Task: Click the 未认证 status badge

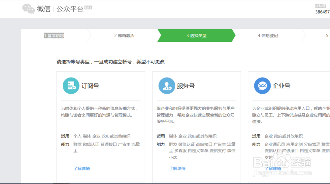Action: 320,6
